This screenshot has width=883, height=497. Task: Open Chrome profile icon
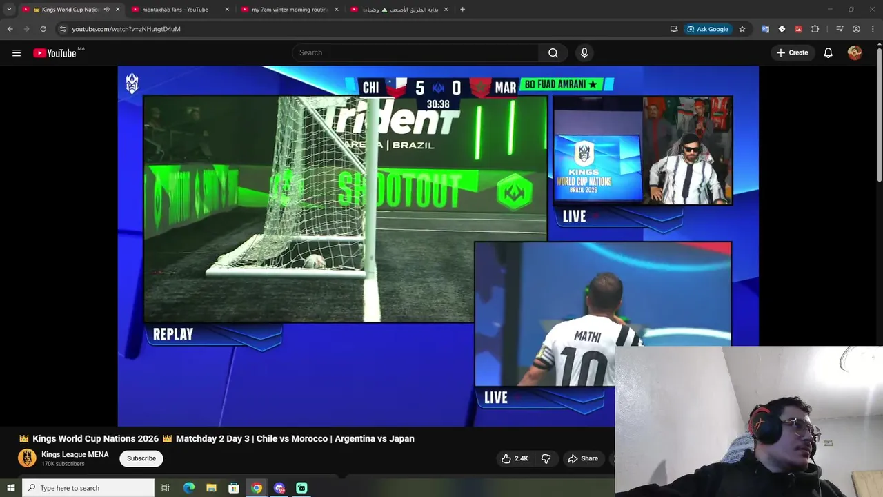pos(856,29)
